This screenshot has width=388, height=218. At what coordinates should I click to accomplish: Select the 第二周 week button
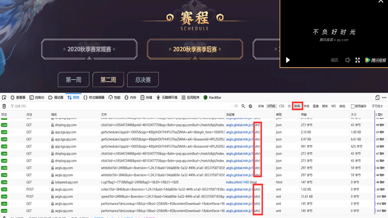108,80
